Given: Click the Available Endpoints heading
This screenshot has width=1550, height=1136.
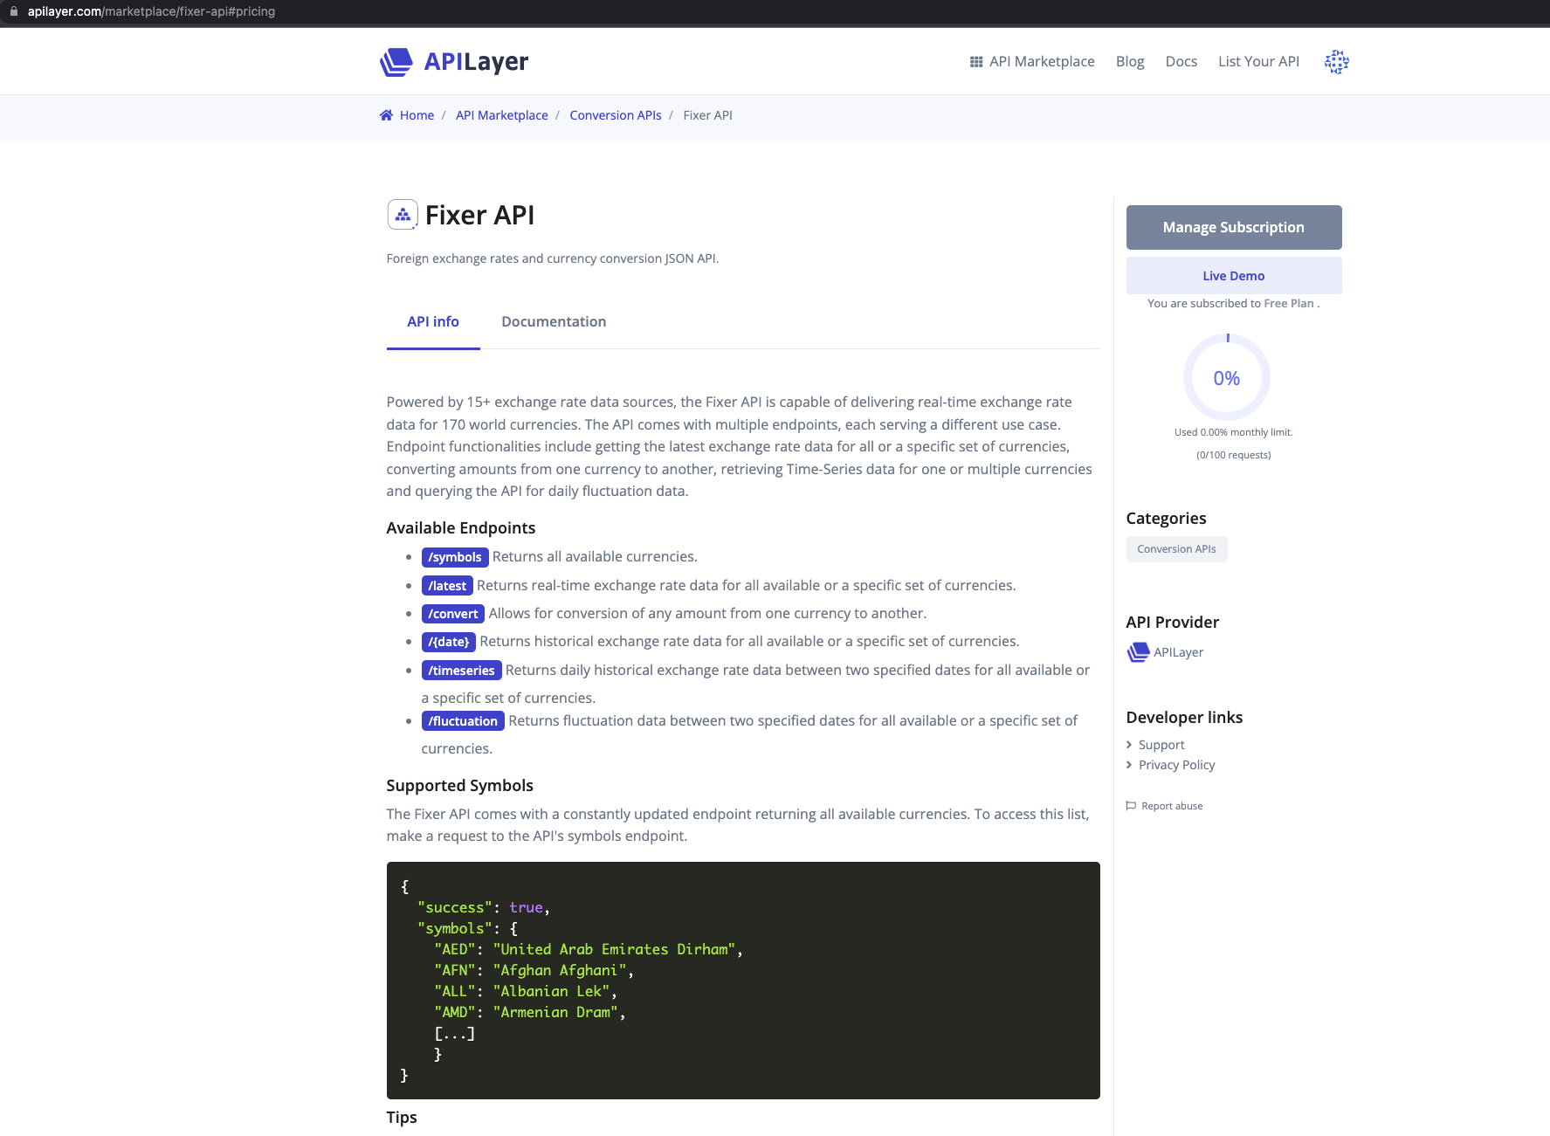Looking at the screenshot, I should click(461, 527).
